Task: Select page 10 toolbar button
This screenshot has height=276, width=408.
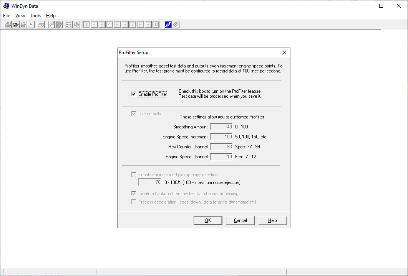Action: (x=155, y=25)
